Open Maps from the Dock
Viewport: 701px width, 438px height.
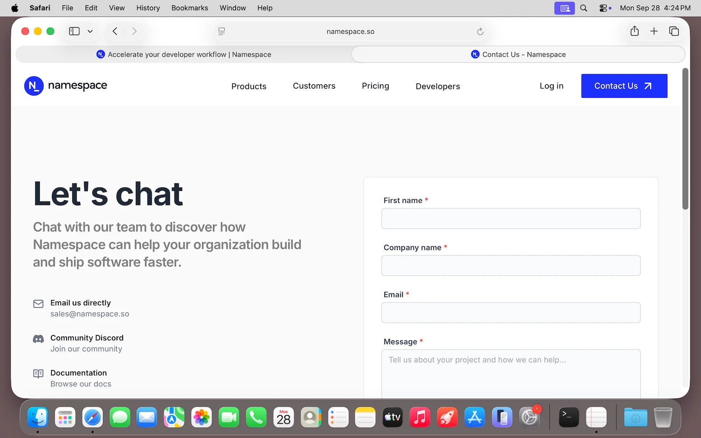[174, 417]
